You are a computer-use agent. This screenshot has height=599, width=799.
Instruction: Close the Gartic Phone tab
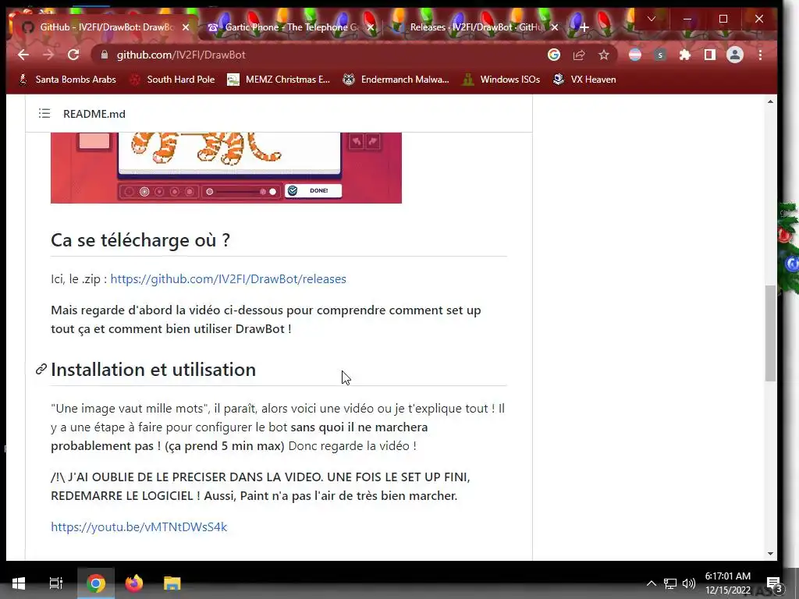371,27
